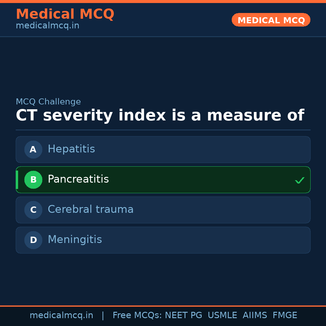Image resolution: width=326 pixels, height=326 pixels.
Task: Click USMLE in the footer
Action: point(222,315)
